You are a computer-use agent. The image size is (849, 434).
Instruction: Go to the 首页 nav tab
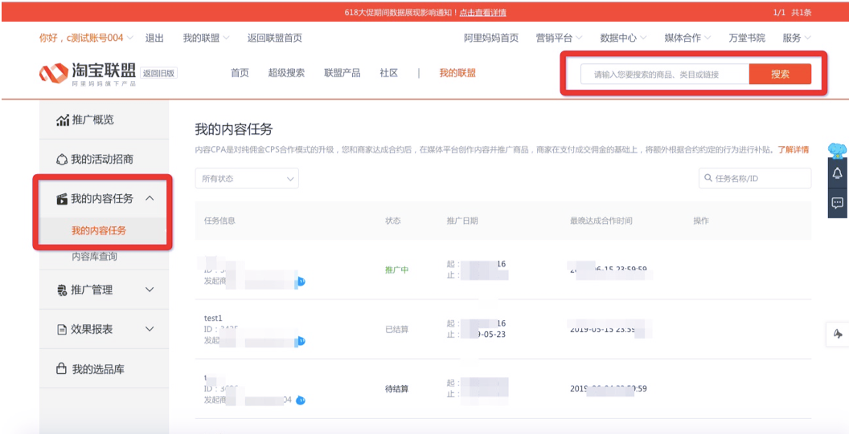click(240, 73)
